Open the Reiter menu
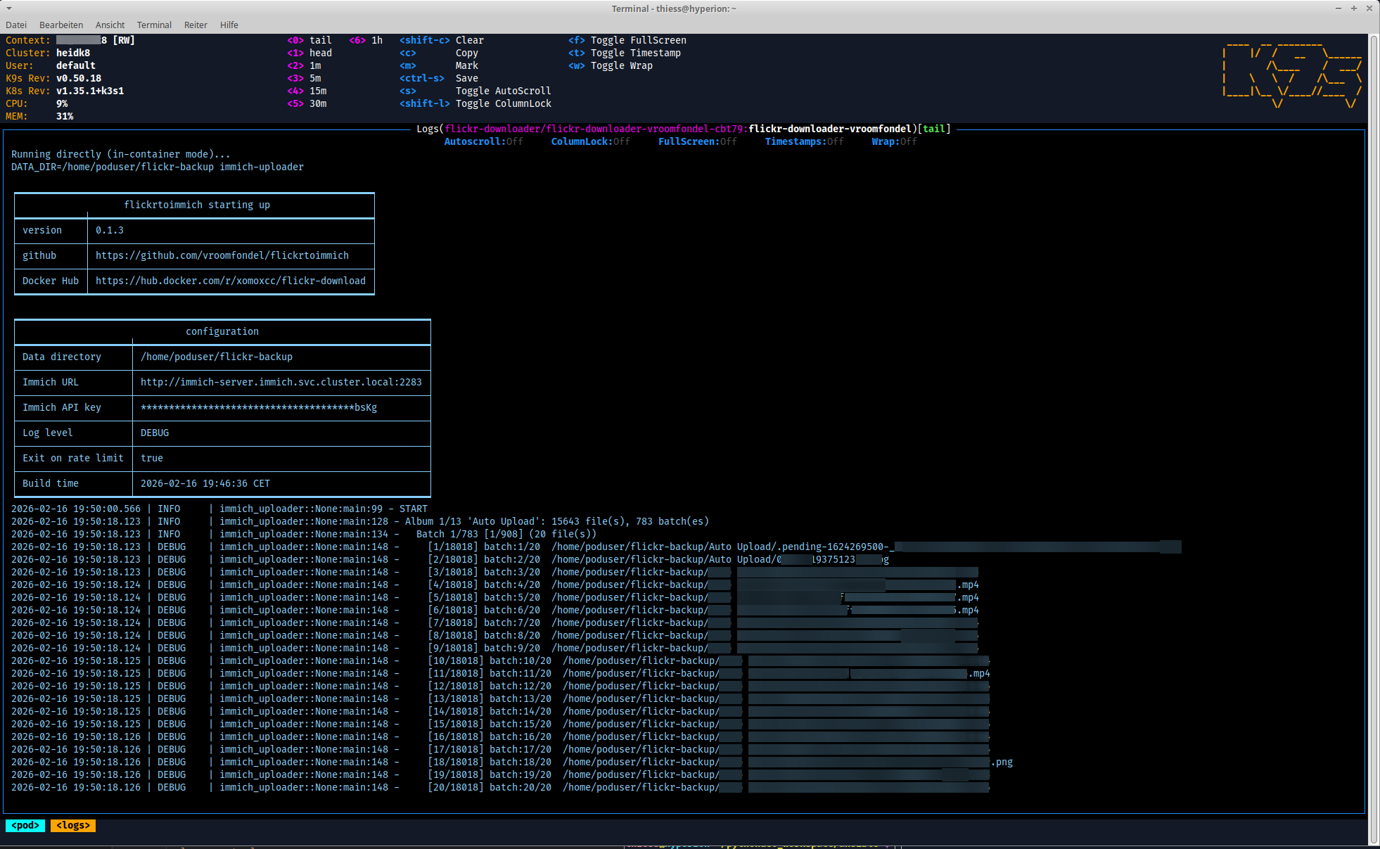The height and width of the screenshot is (849, 1380). 196,25
